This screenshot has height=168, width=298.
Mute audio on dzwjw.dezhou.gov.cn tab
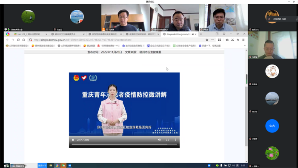pos(193,34)
